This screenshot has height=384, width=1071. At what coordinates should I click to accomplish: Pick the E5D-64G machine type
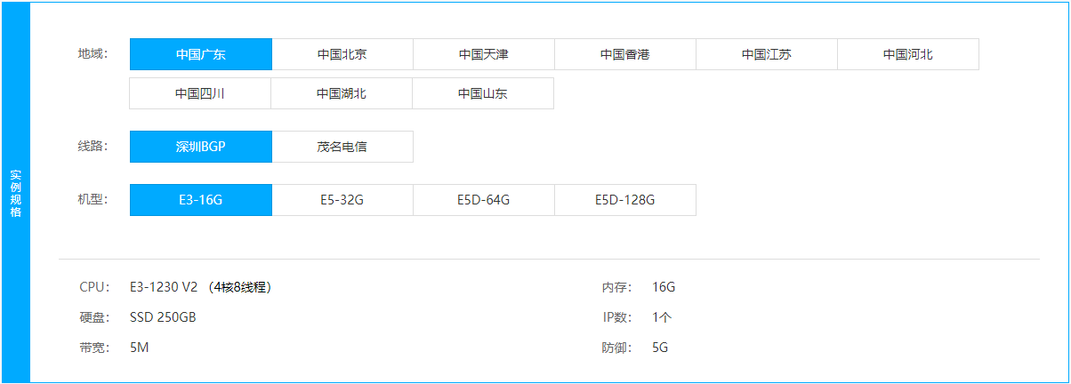point(484,200)
